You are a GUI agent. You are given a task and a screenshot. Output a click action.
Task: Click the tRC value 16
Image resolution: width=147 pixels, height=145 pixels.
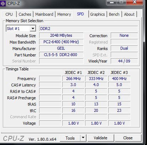73,110
